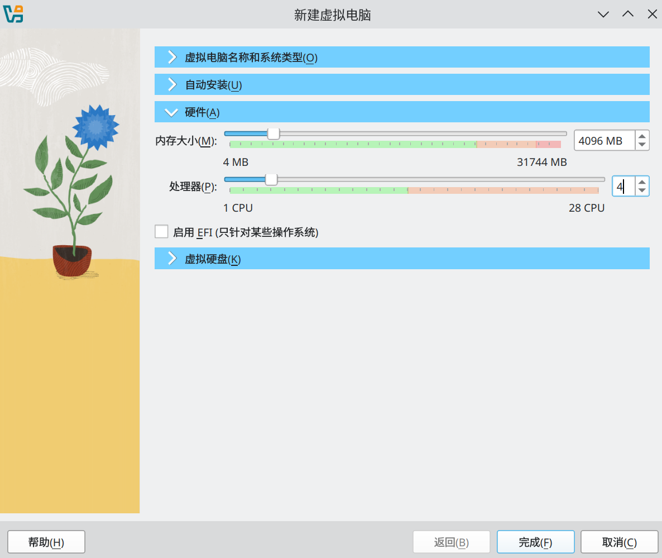Click the 内存大小(M) label
Screen dimensions: 662x558
[186, 141]
